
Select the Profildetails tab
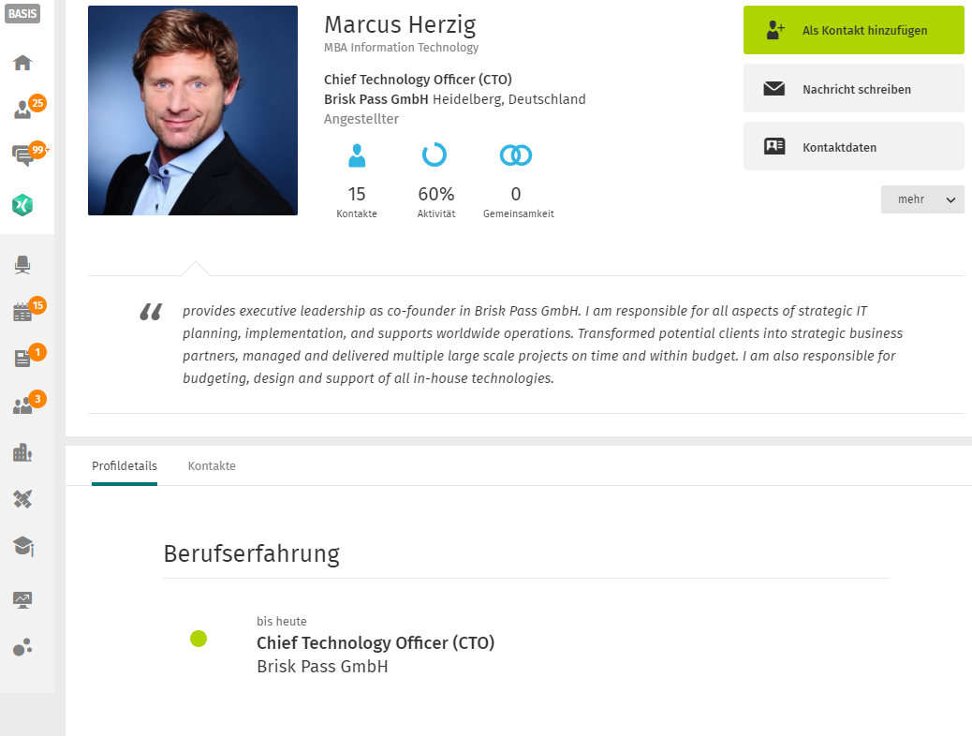point(124,465)
